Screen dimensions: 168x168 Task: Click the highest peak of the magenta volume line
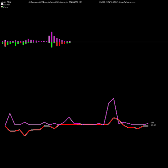tap(114, 98)
